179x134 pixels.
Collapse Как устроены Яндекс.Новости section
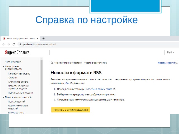coord(4,66)
